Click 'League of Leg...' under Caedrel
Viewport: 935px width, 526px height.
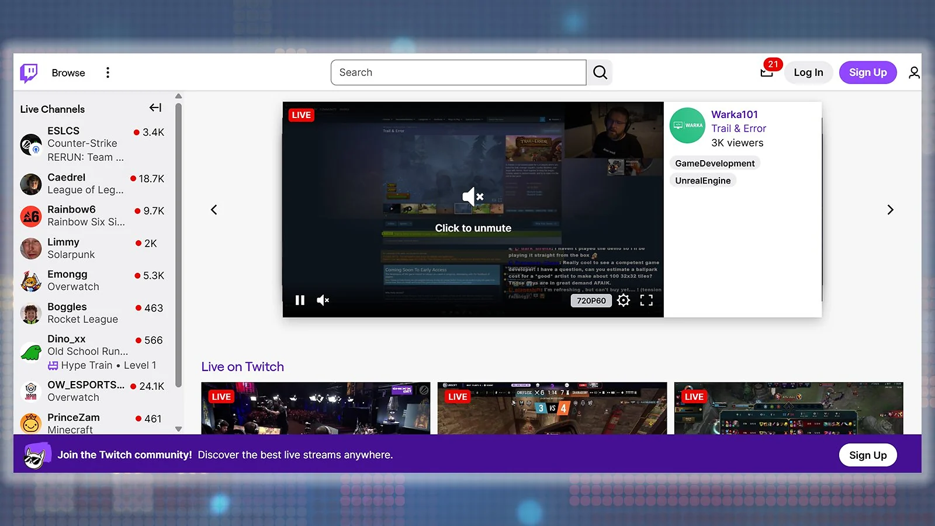click(x=85, y=190)
